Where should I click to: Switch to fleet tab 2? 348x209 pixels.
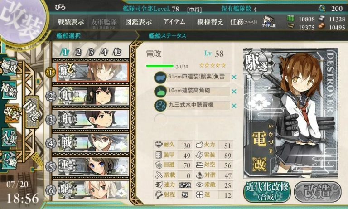(78, 53)
